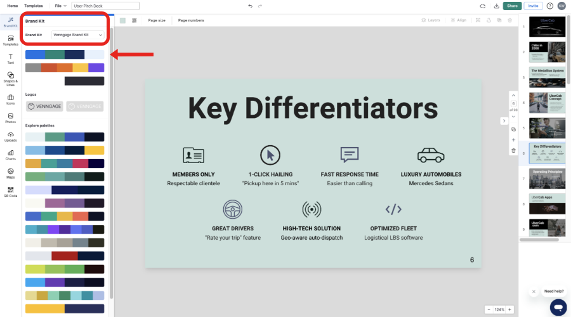Click the green Share button
571x317 pixels.
512,6
